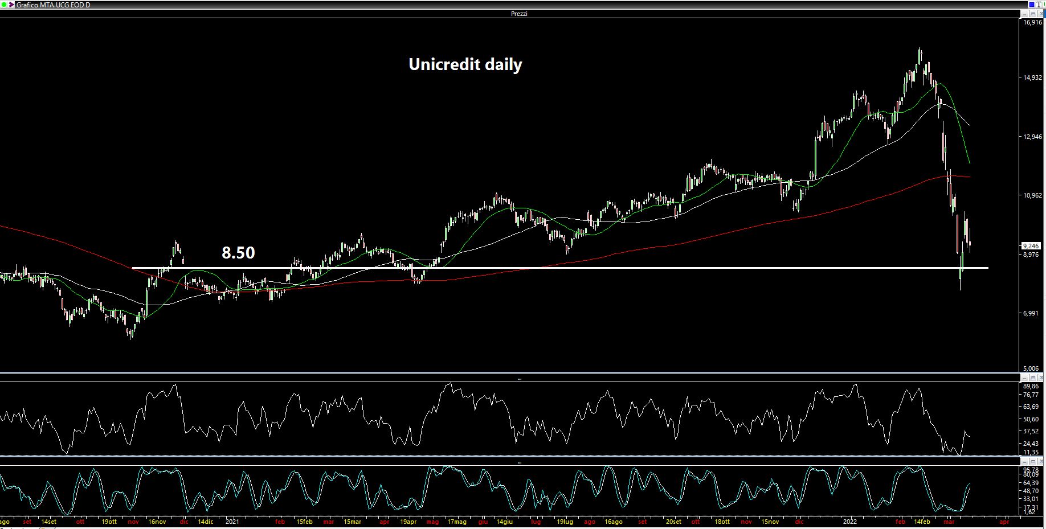Screen dimensions: 1046x529
Task: Click the 5,006 price scale label
Action: [x=1031, y=368]
